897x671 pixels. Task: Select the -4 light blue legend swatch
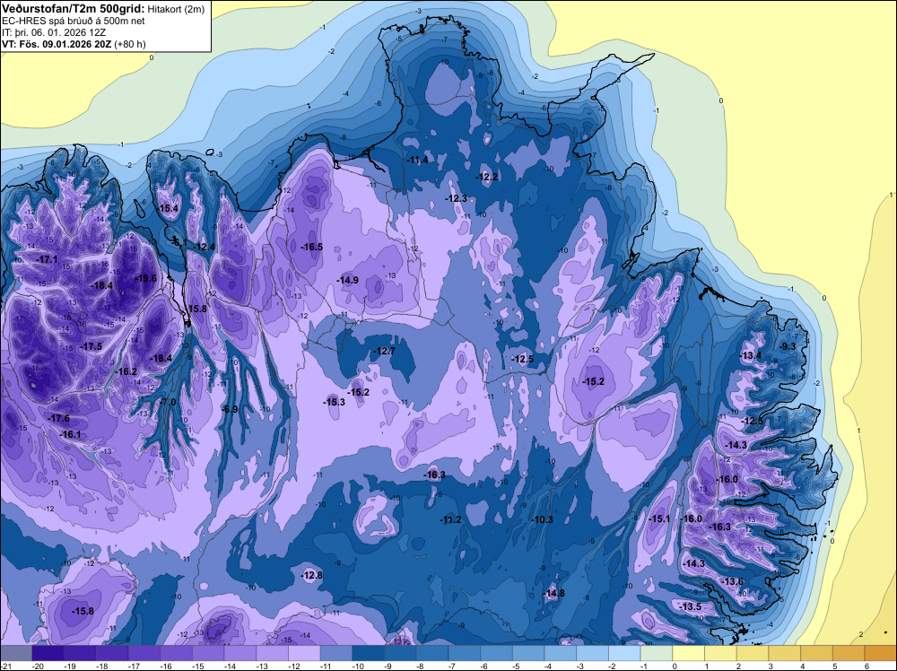[561, 653]
